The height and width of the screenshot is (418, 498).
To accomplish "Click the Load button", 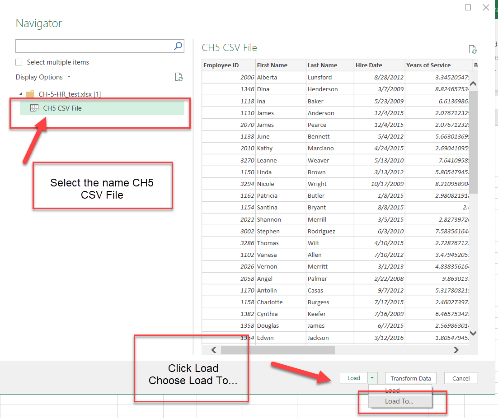I will [x=354, y=378].
